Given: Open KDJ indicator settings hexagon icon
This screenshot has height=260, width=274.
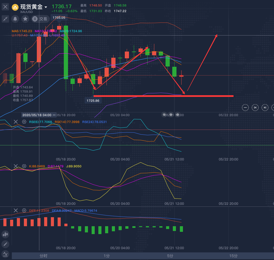Looking at the screenshot, I should point(24,166).
